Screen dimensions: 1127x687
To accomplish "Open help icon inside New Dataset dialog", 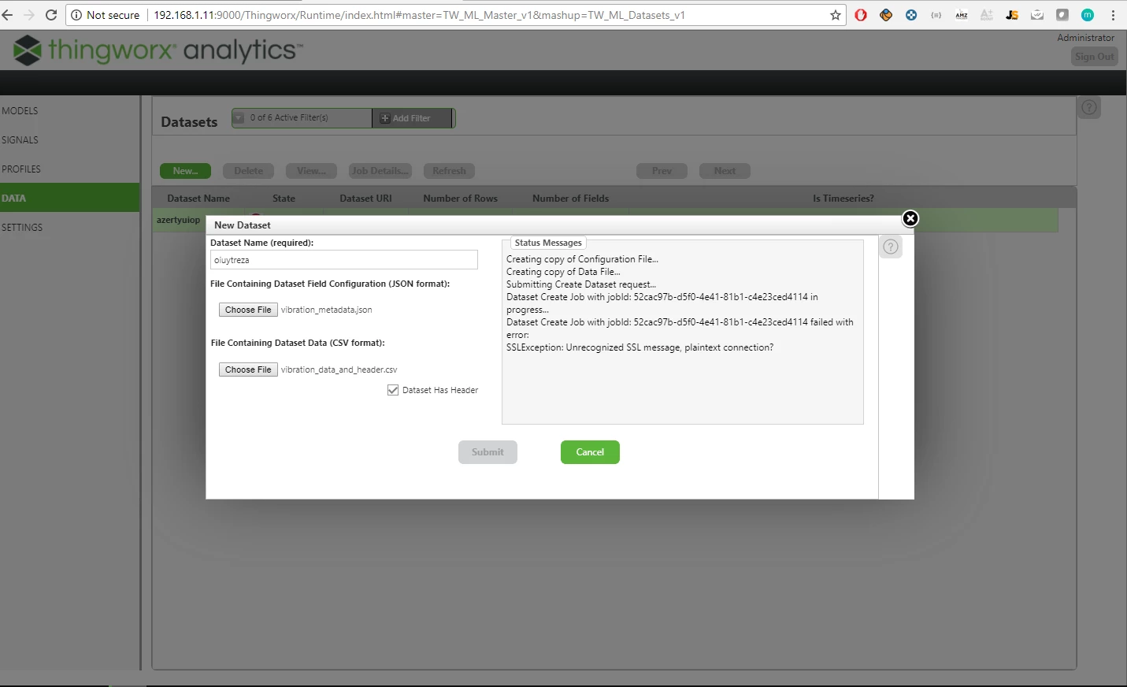I will click(x=891, y=247).
